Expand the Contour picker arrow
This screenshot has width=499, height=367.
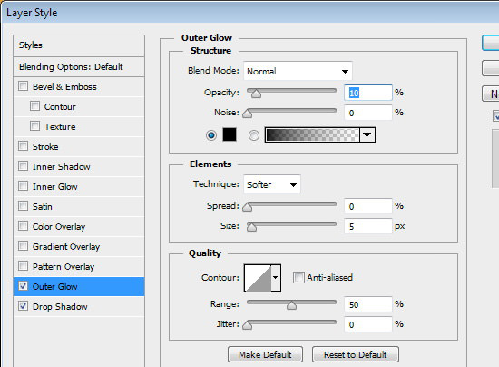276,278
